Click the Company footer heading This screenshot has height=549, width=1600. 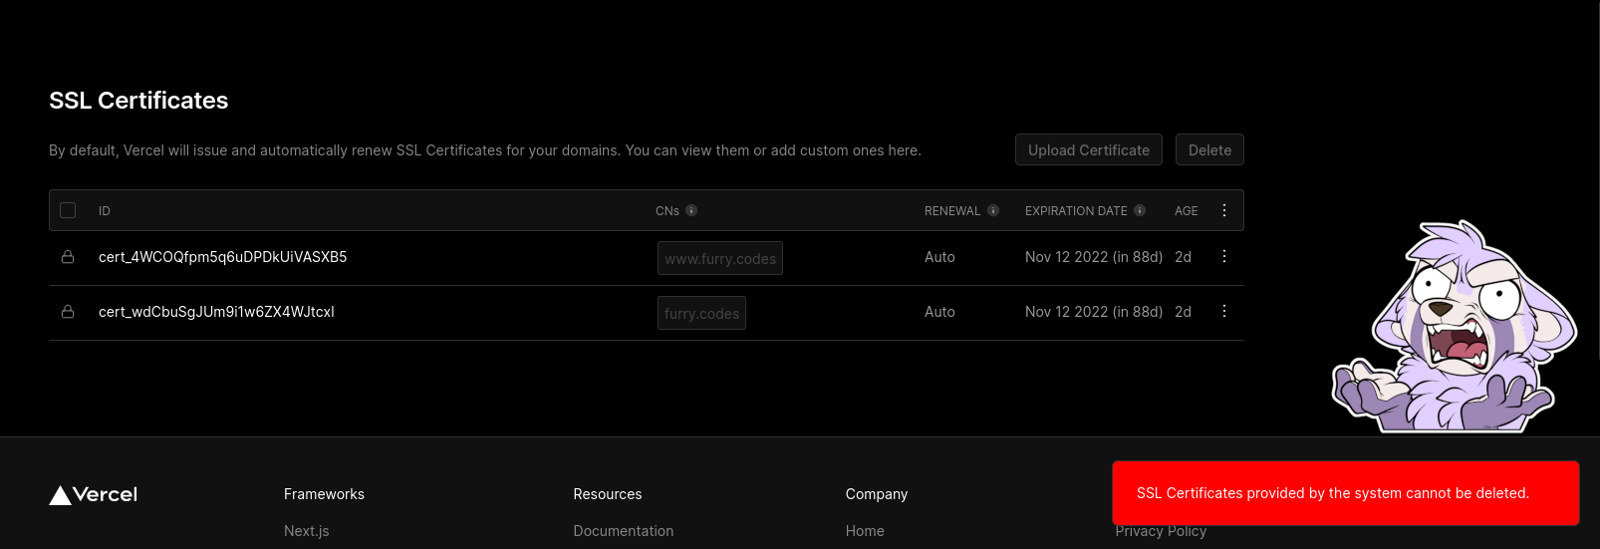click(x=877, y=494)
